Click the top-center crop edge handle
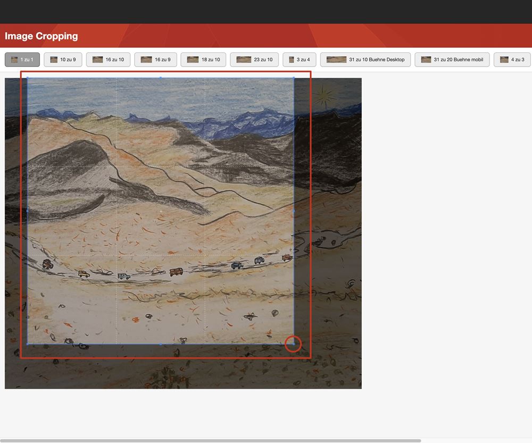Viewport: 532px width, 443px height. 161,78
